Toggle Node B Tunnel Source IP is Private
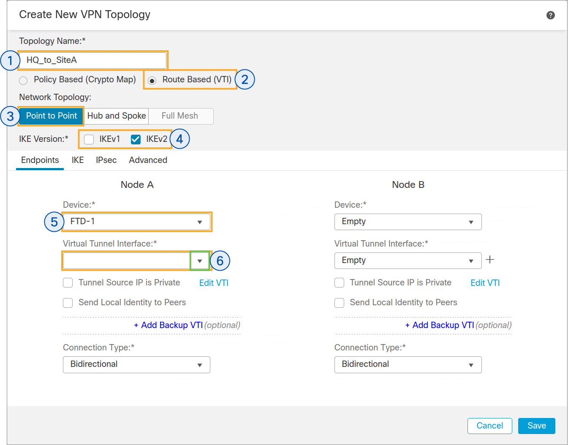The height and width of the screenshot is (445, 568). pyautogui.click(x=339, y=283)
